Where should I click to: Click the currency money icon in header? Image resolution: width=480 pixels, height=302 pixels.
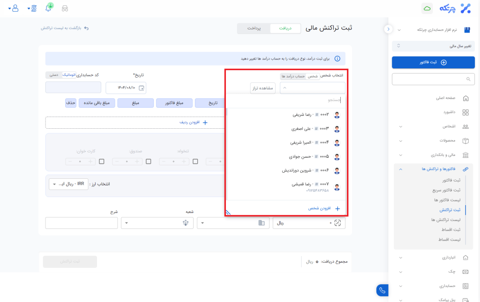point(33,8)
